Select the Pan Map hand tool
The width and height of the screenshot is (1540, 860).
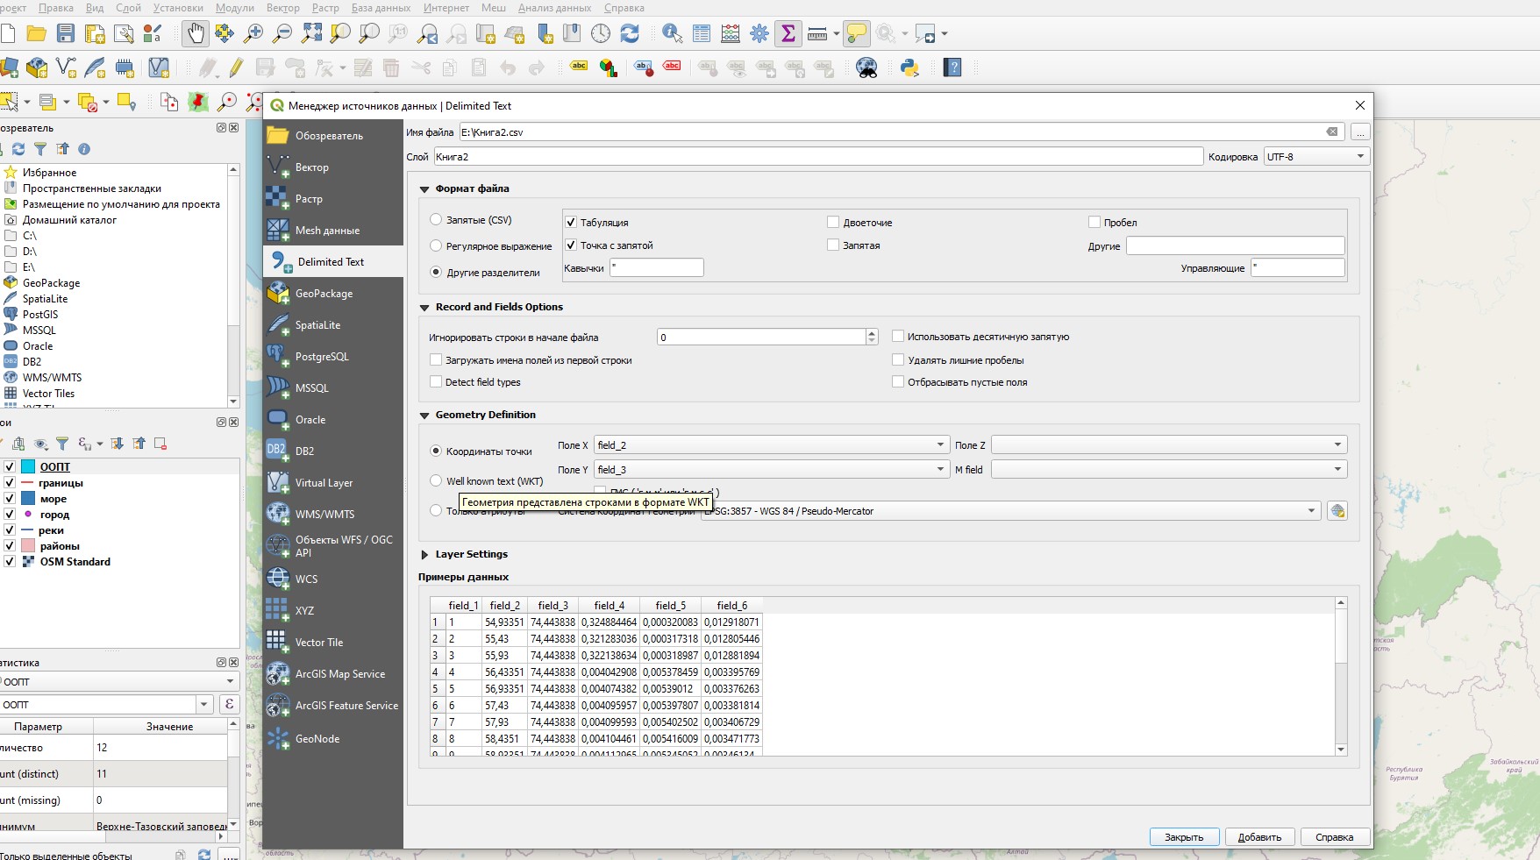195,34
